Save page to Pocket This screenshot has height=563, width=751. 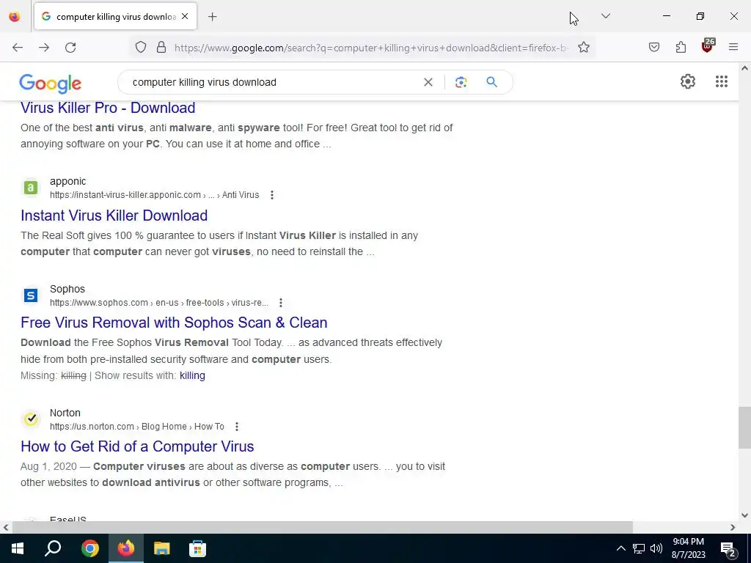tap(654, 48)
